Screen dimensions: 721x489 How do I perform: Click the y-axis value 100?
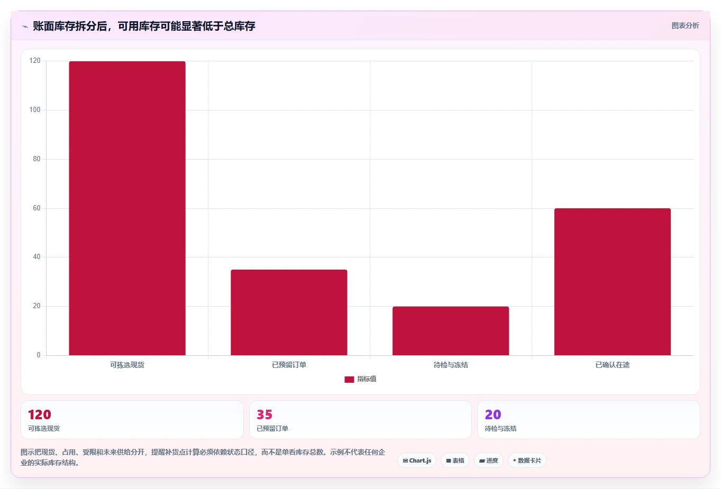[x=35, y=110]
